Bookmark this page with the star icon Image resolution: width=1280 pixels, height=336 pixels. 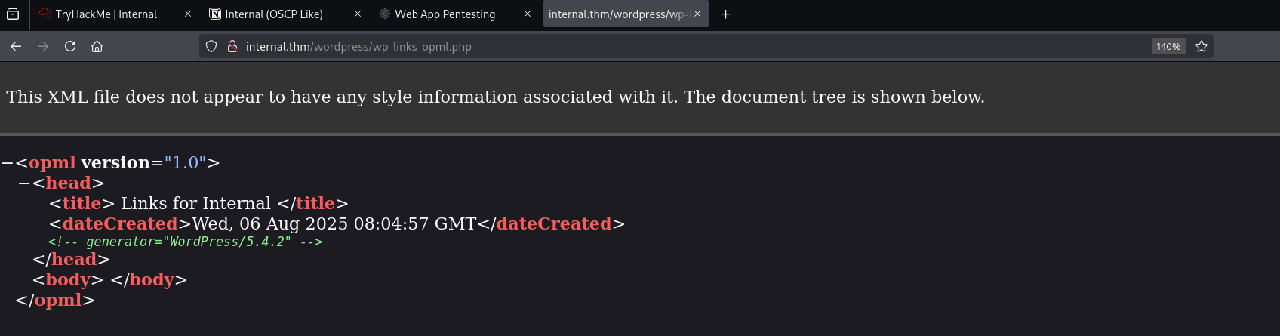[1202, 46]
